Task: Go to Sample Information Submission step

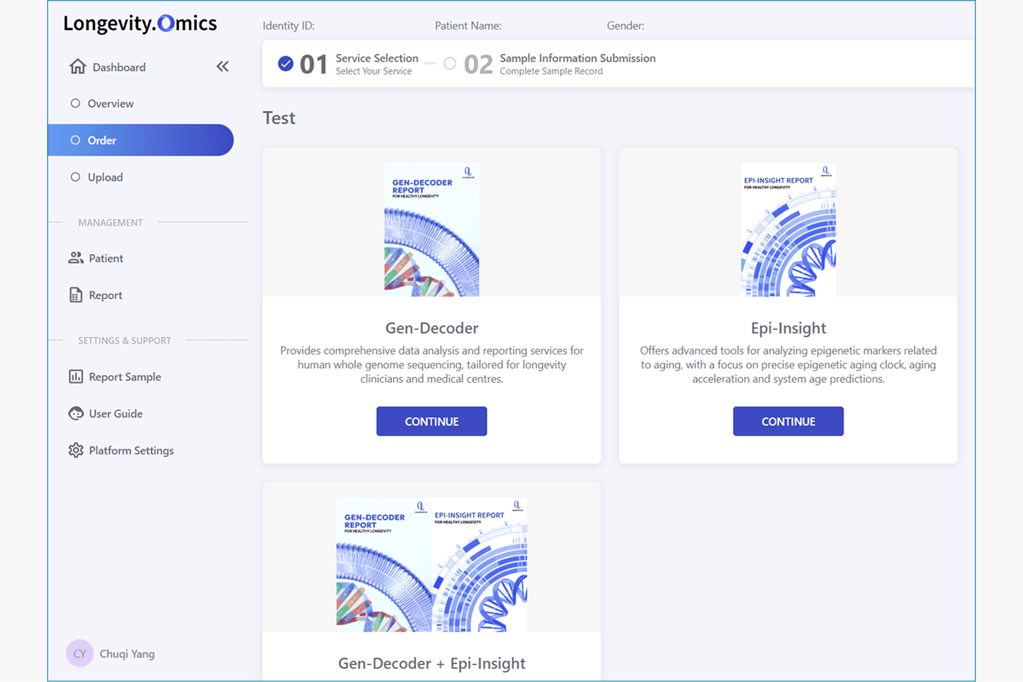Action: click(x=578, y=64)
